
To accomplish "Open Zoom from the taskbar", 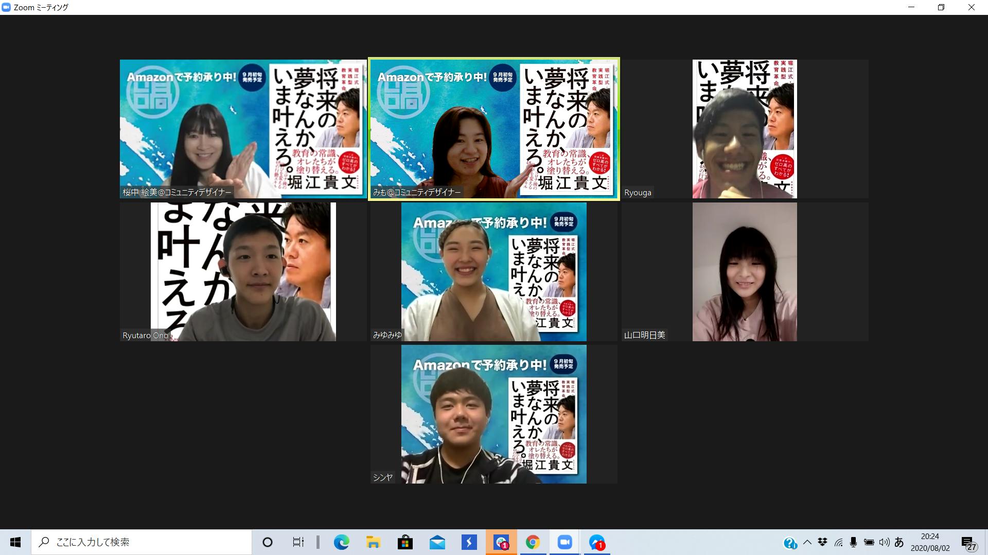I will pyautogui.click(x=564, y=543).
